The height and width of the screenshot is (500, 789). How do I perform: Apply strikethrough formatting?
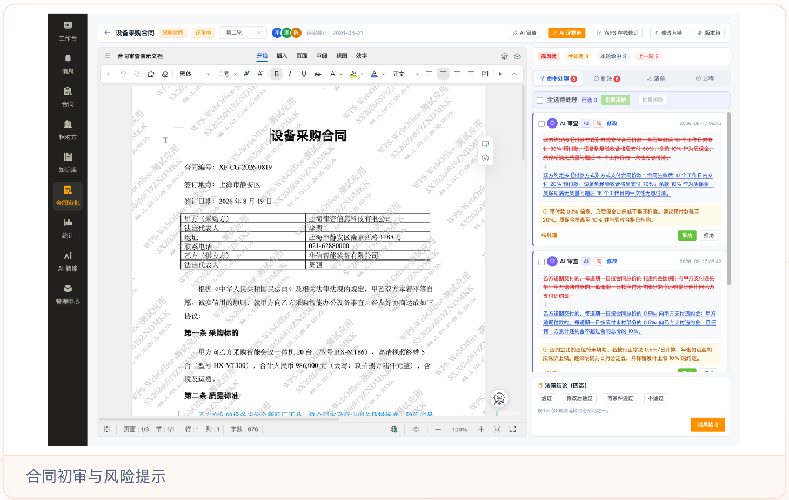[x=318, y=74]
